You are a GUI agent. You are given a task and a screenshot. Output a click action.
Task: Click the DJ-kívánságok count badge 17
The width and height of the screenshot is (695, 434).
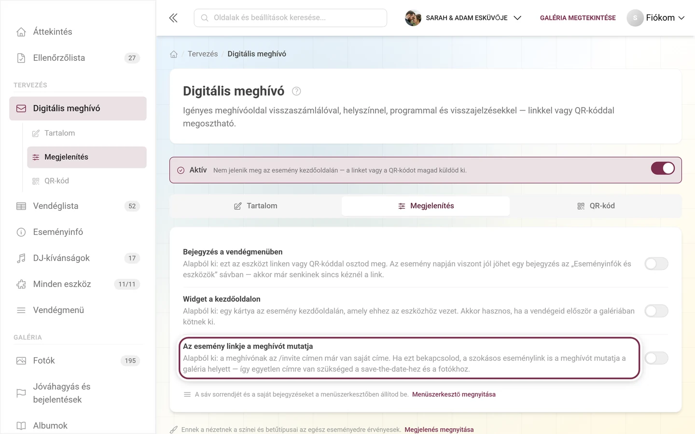(132, 258)
